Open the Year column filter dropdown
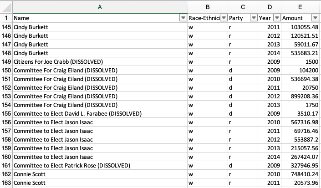This screenshot has width=321, height=188. pos(277,18)
